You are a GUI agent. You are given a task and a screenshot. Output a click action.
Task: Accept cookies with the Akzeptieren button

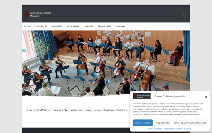pos(143,123)
